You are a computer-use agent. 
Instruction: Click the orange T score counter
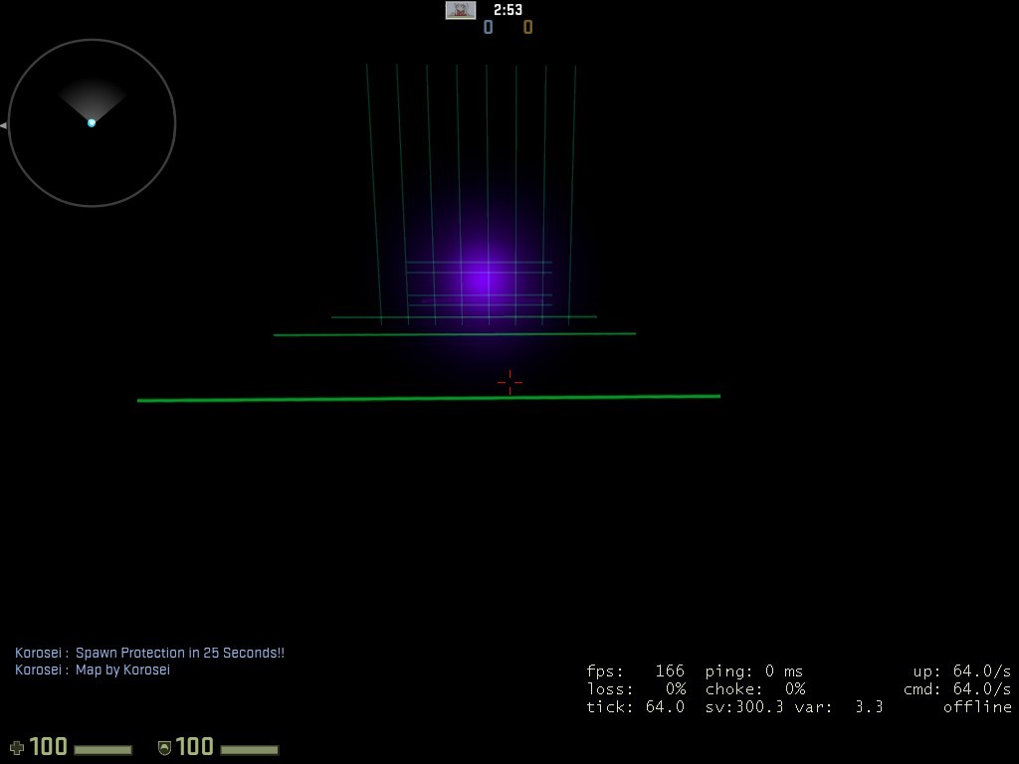click(527, 28)
